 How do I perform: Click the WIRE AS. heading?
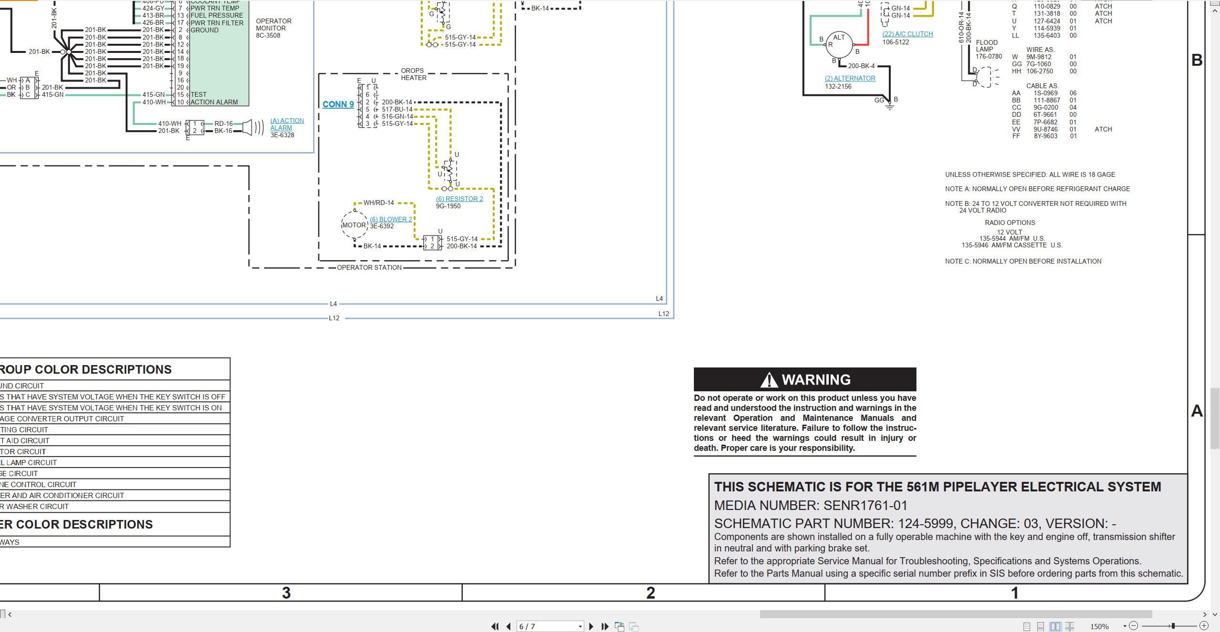1040,50
